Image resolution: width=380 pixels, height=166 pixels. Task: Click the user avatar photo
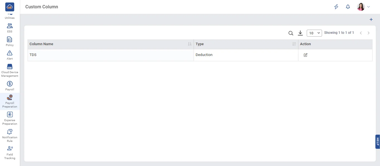[361, 7]
